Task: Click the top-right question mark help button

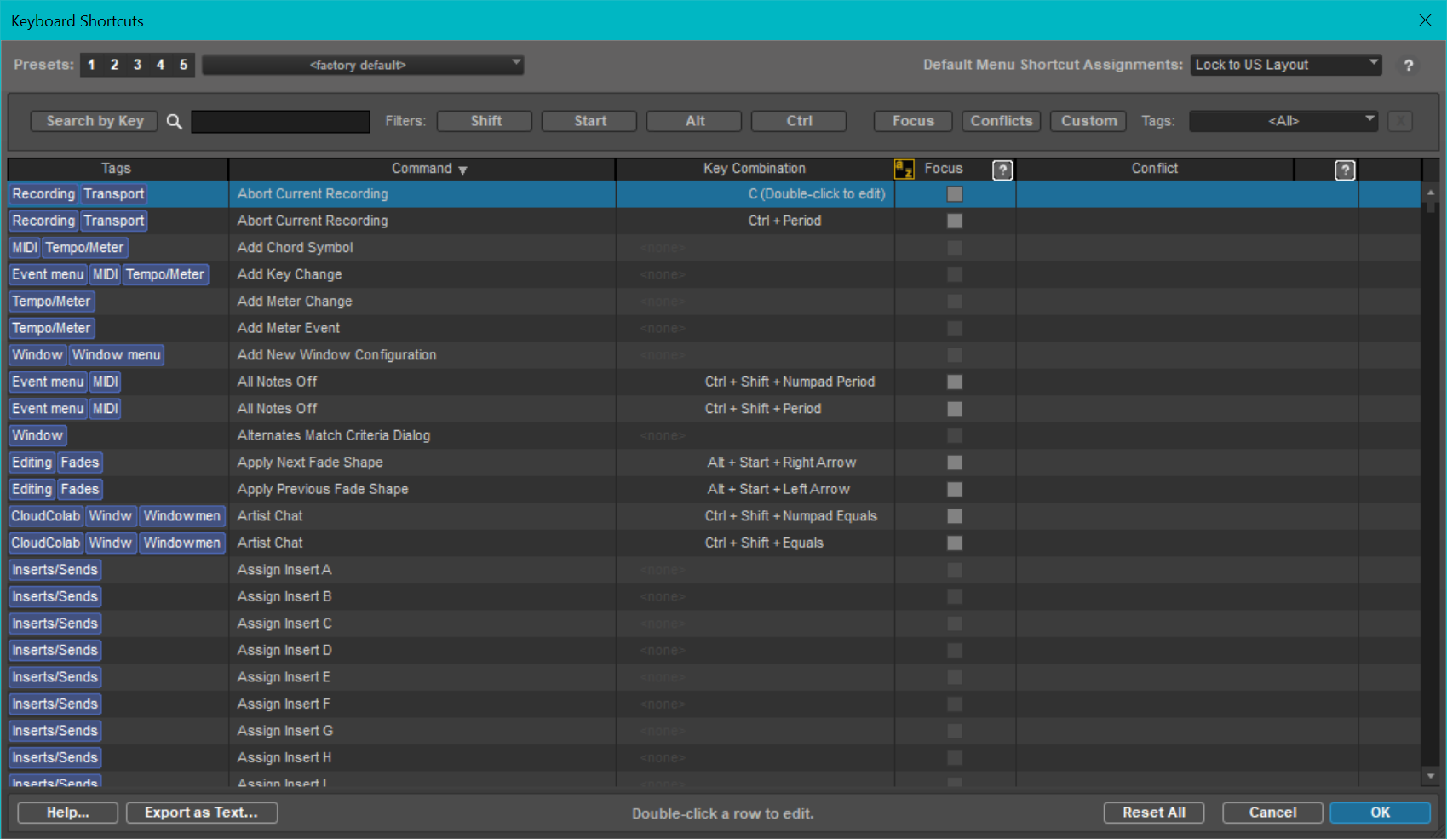Action: tap(1408, 66)
